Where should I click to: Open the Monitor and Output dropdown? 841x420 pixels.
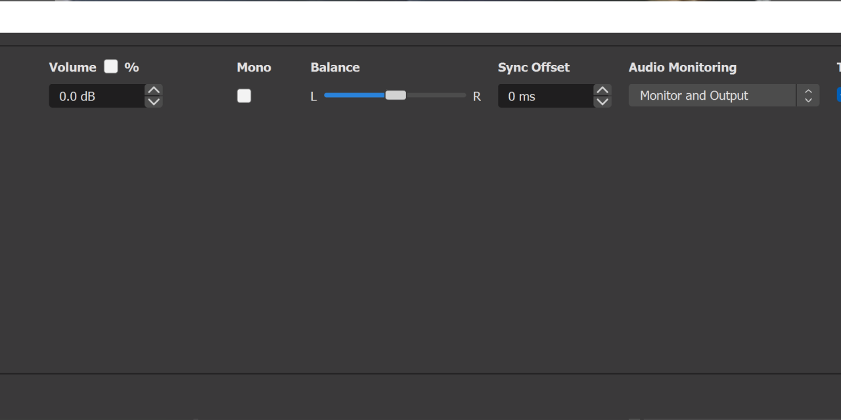712,96
